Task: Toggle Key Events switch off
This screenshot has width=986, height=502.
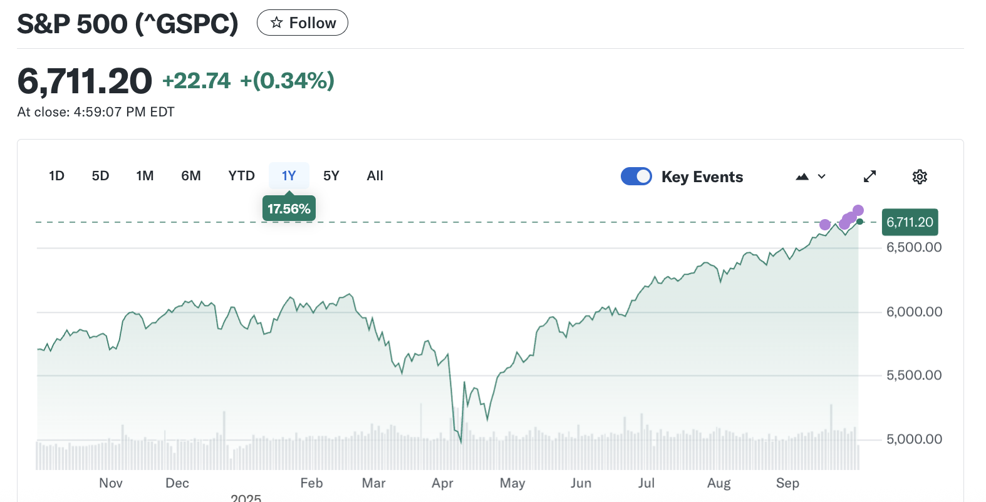Action: [x=636, y=177]
